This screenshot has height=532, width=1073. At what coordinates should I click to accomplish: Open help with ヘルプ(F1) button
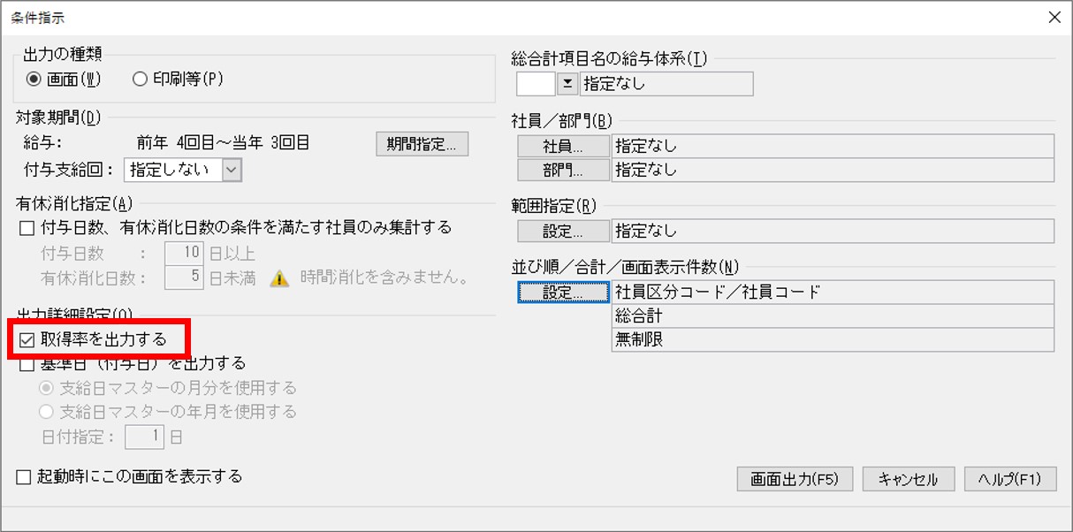[x=1010, y=479]
